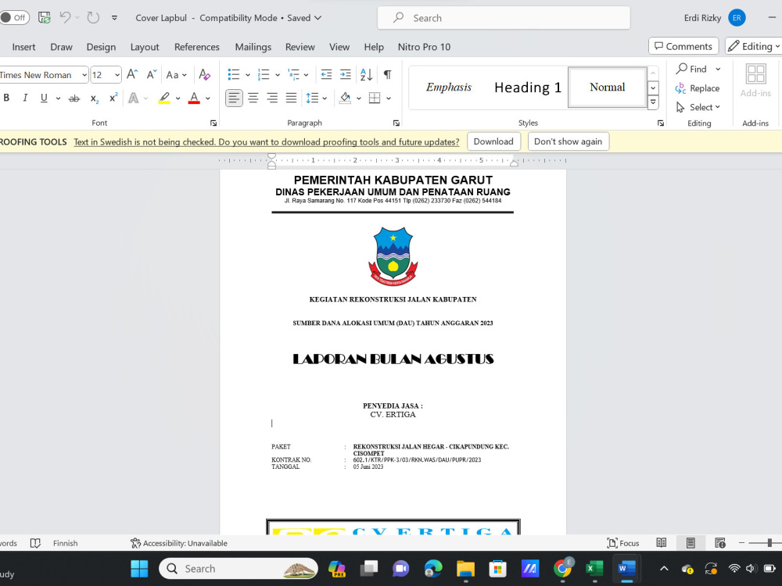Apply Text Effects and Typography
Image resolution: width=782 pixels, height=586 pixels.
[134, 98]
